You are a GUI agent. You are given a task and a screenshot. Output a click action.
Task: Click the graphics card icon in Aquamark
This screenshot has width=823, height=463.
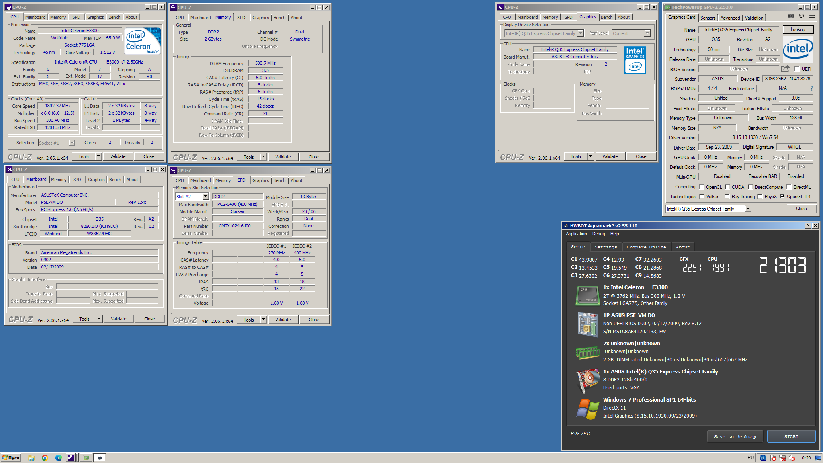[588, 380]
